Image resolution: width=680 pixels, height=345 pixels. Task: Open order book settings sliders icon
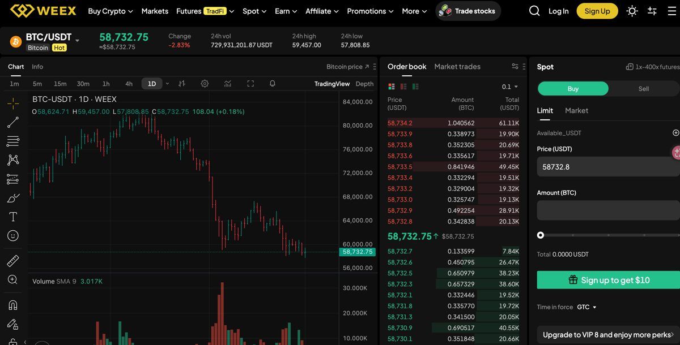point(515,66)
